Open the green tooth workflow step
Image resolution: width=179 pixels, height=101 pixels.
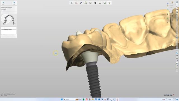pos(105,3)
